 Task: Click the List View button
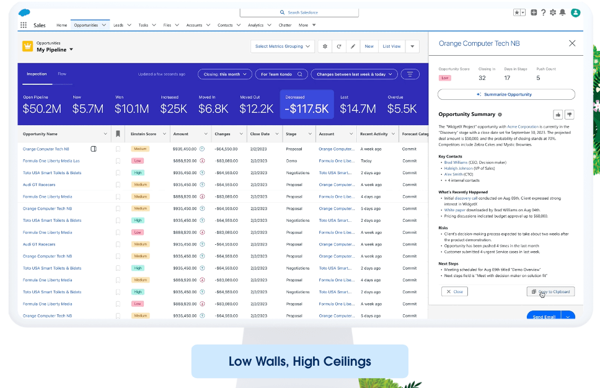[392, 46]
